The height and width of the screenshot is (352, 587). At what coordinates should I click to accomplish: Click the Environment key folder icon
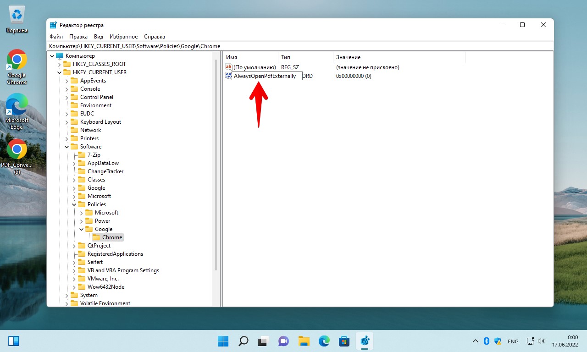pos(74,105)
